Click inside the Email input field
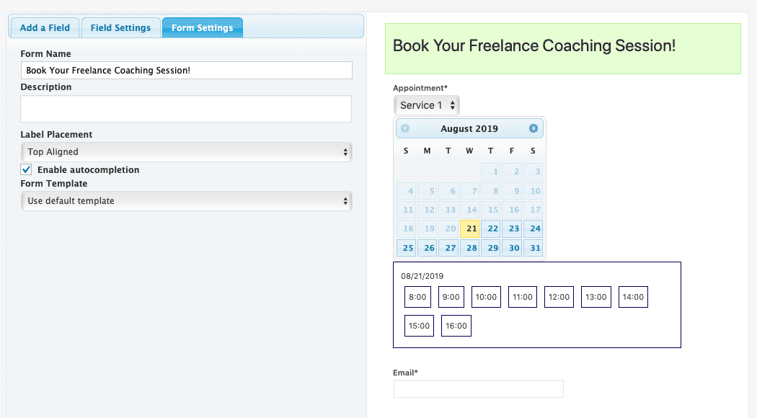The image size is (757, 418). [x=478, y=388]
